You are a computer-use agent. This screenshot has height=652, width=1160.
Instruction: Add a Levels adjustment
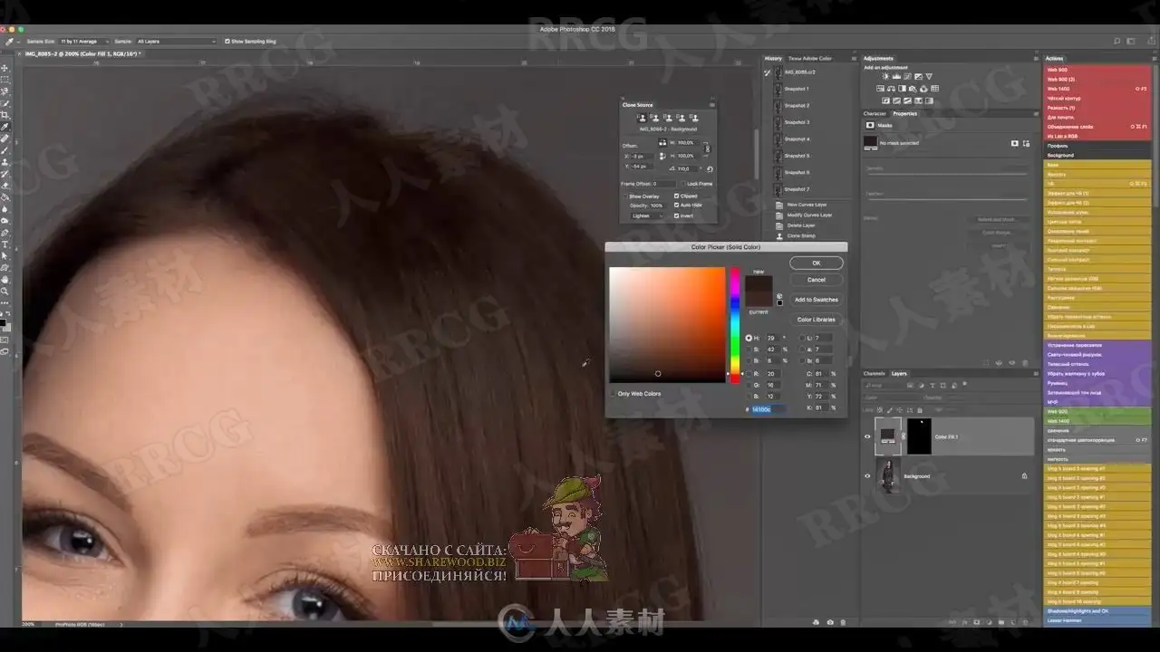click(x=895, y=77)
